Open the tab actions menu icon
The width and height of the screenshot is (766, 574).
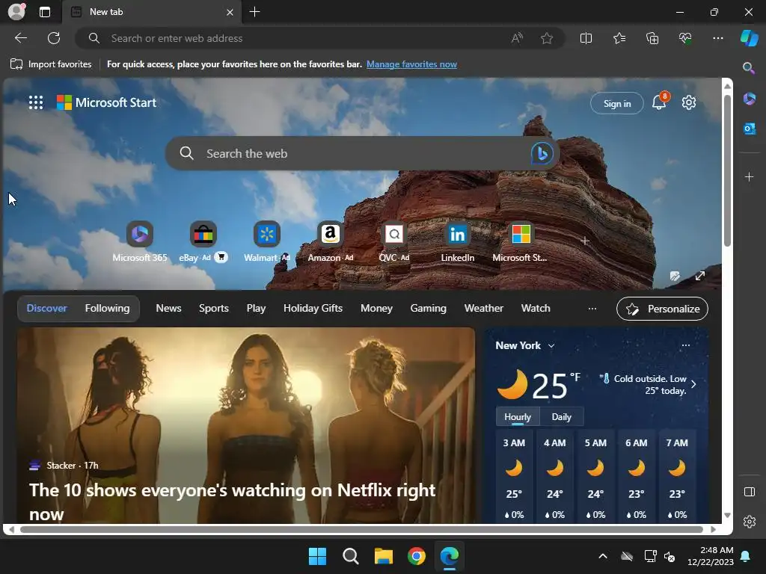coord(44,12)
